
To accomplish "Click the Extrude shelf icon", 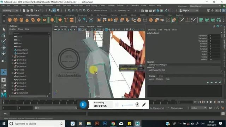I will (127, 20).
